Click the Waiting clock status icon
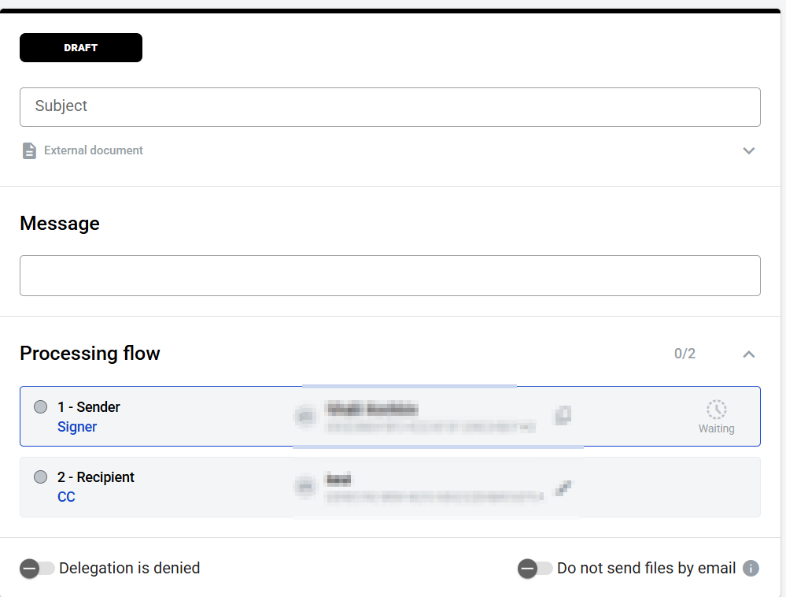Image resolution: width=786 pixels, height=597 pixels. 716,410
